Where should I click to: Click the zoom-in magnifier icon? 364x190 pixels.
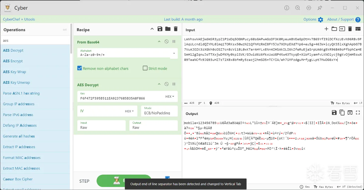pyautogui.click(x=298, y=8)
